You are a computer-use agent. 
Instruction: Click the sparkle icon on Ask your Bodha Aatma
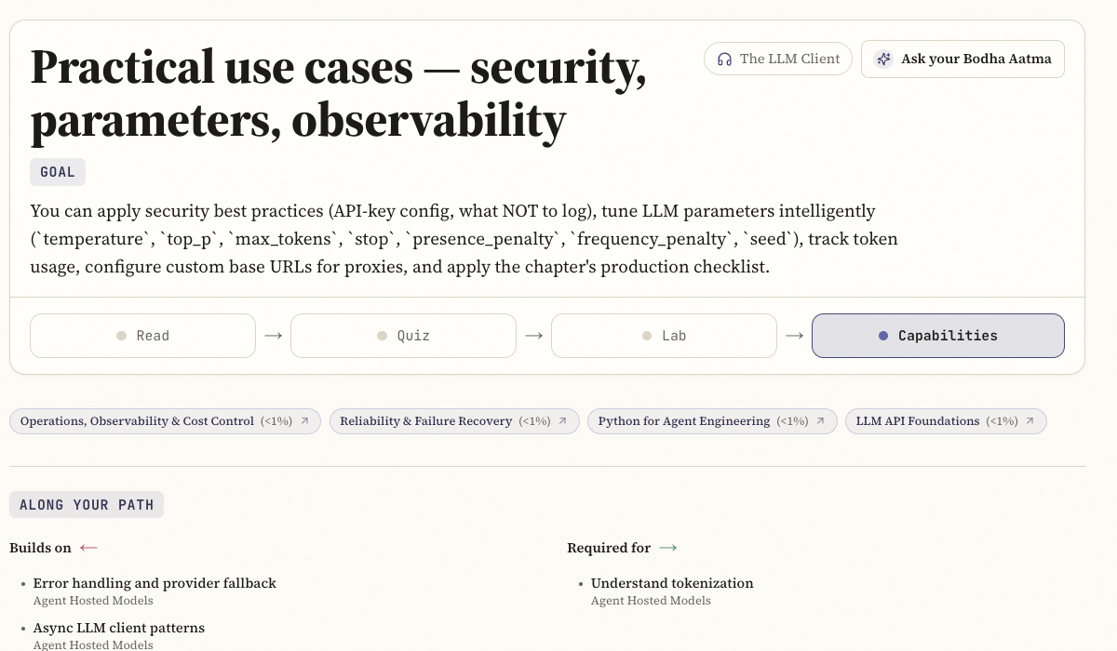pyautogui.click(x=884, y=59)
